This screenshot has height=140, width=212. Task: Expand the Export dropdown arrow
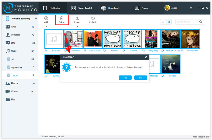click(77, 27)
